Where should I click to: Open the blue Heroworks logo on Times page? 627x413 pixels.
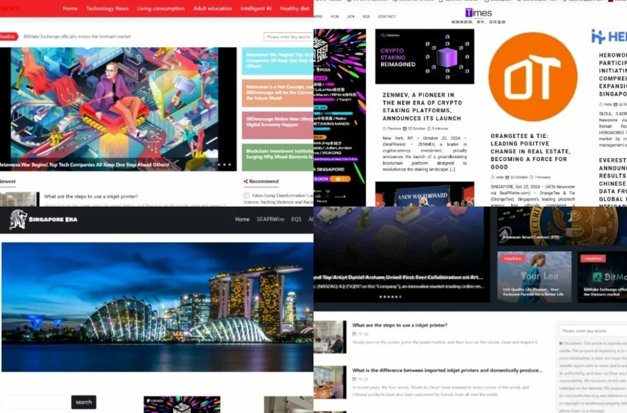point(609,36)
